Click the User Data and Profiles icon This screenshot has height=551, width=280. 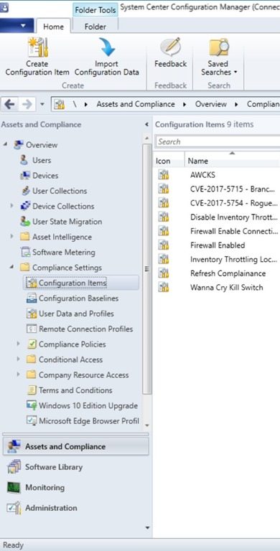coord(32,314)
